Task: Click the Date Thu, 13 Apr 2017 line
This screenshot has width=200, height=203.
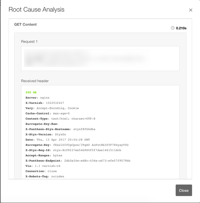Action: tap(58, 140)
